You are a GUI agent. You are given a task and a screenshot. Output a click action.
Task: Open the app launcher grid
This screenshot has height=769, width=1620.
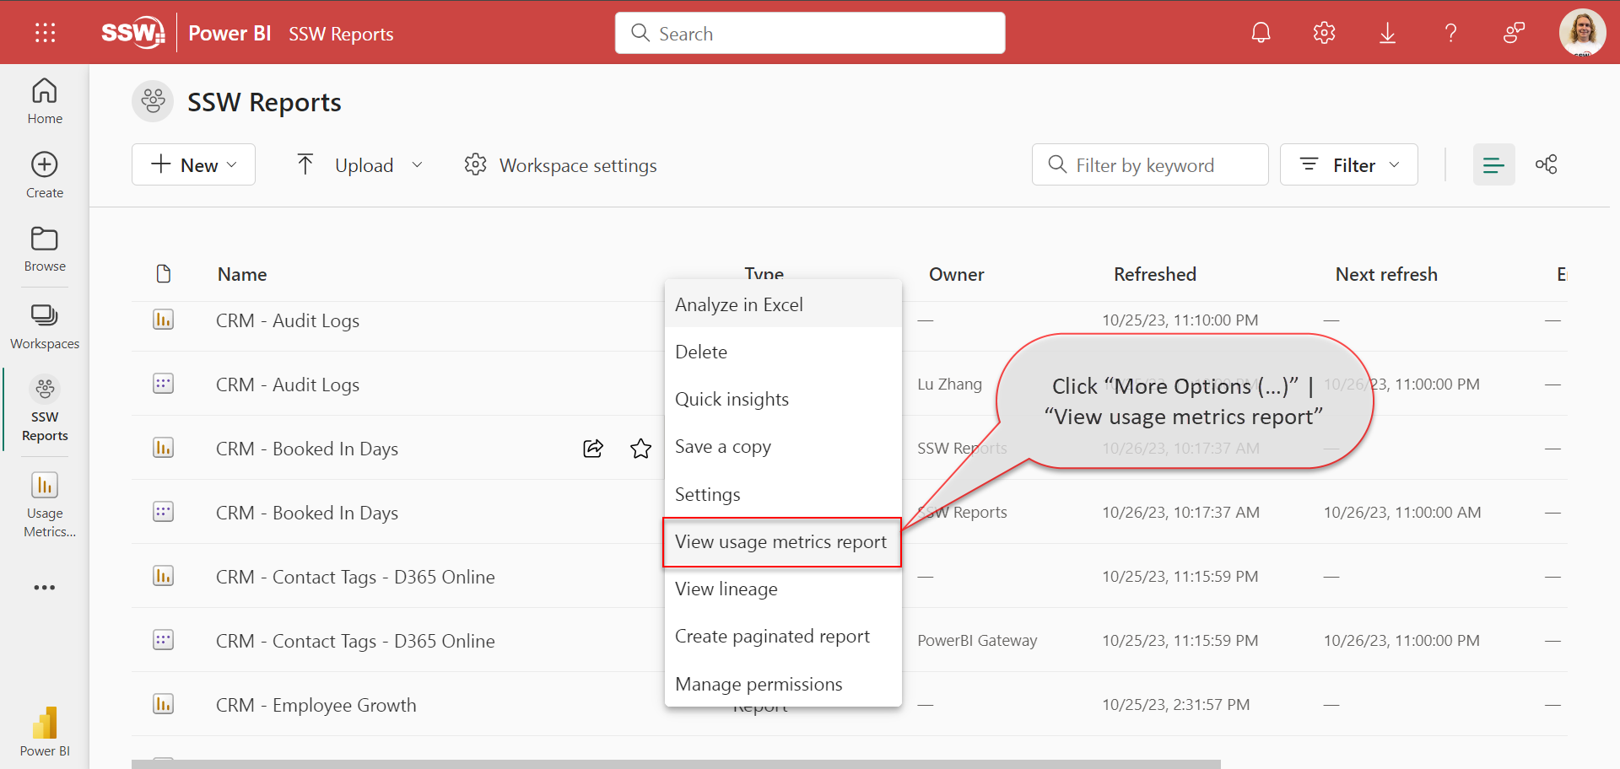pos(45,33)
